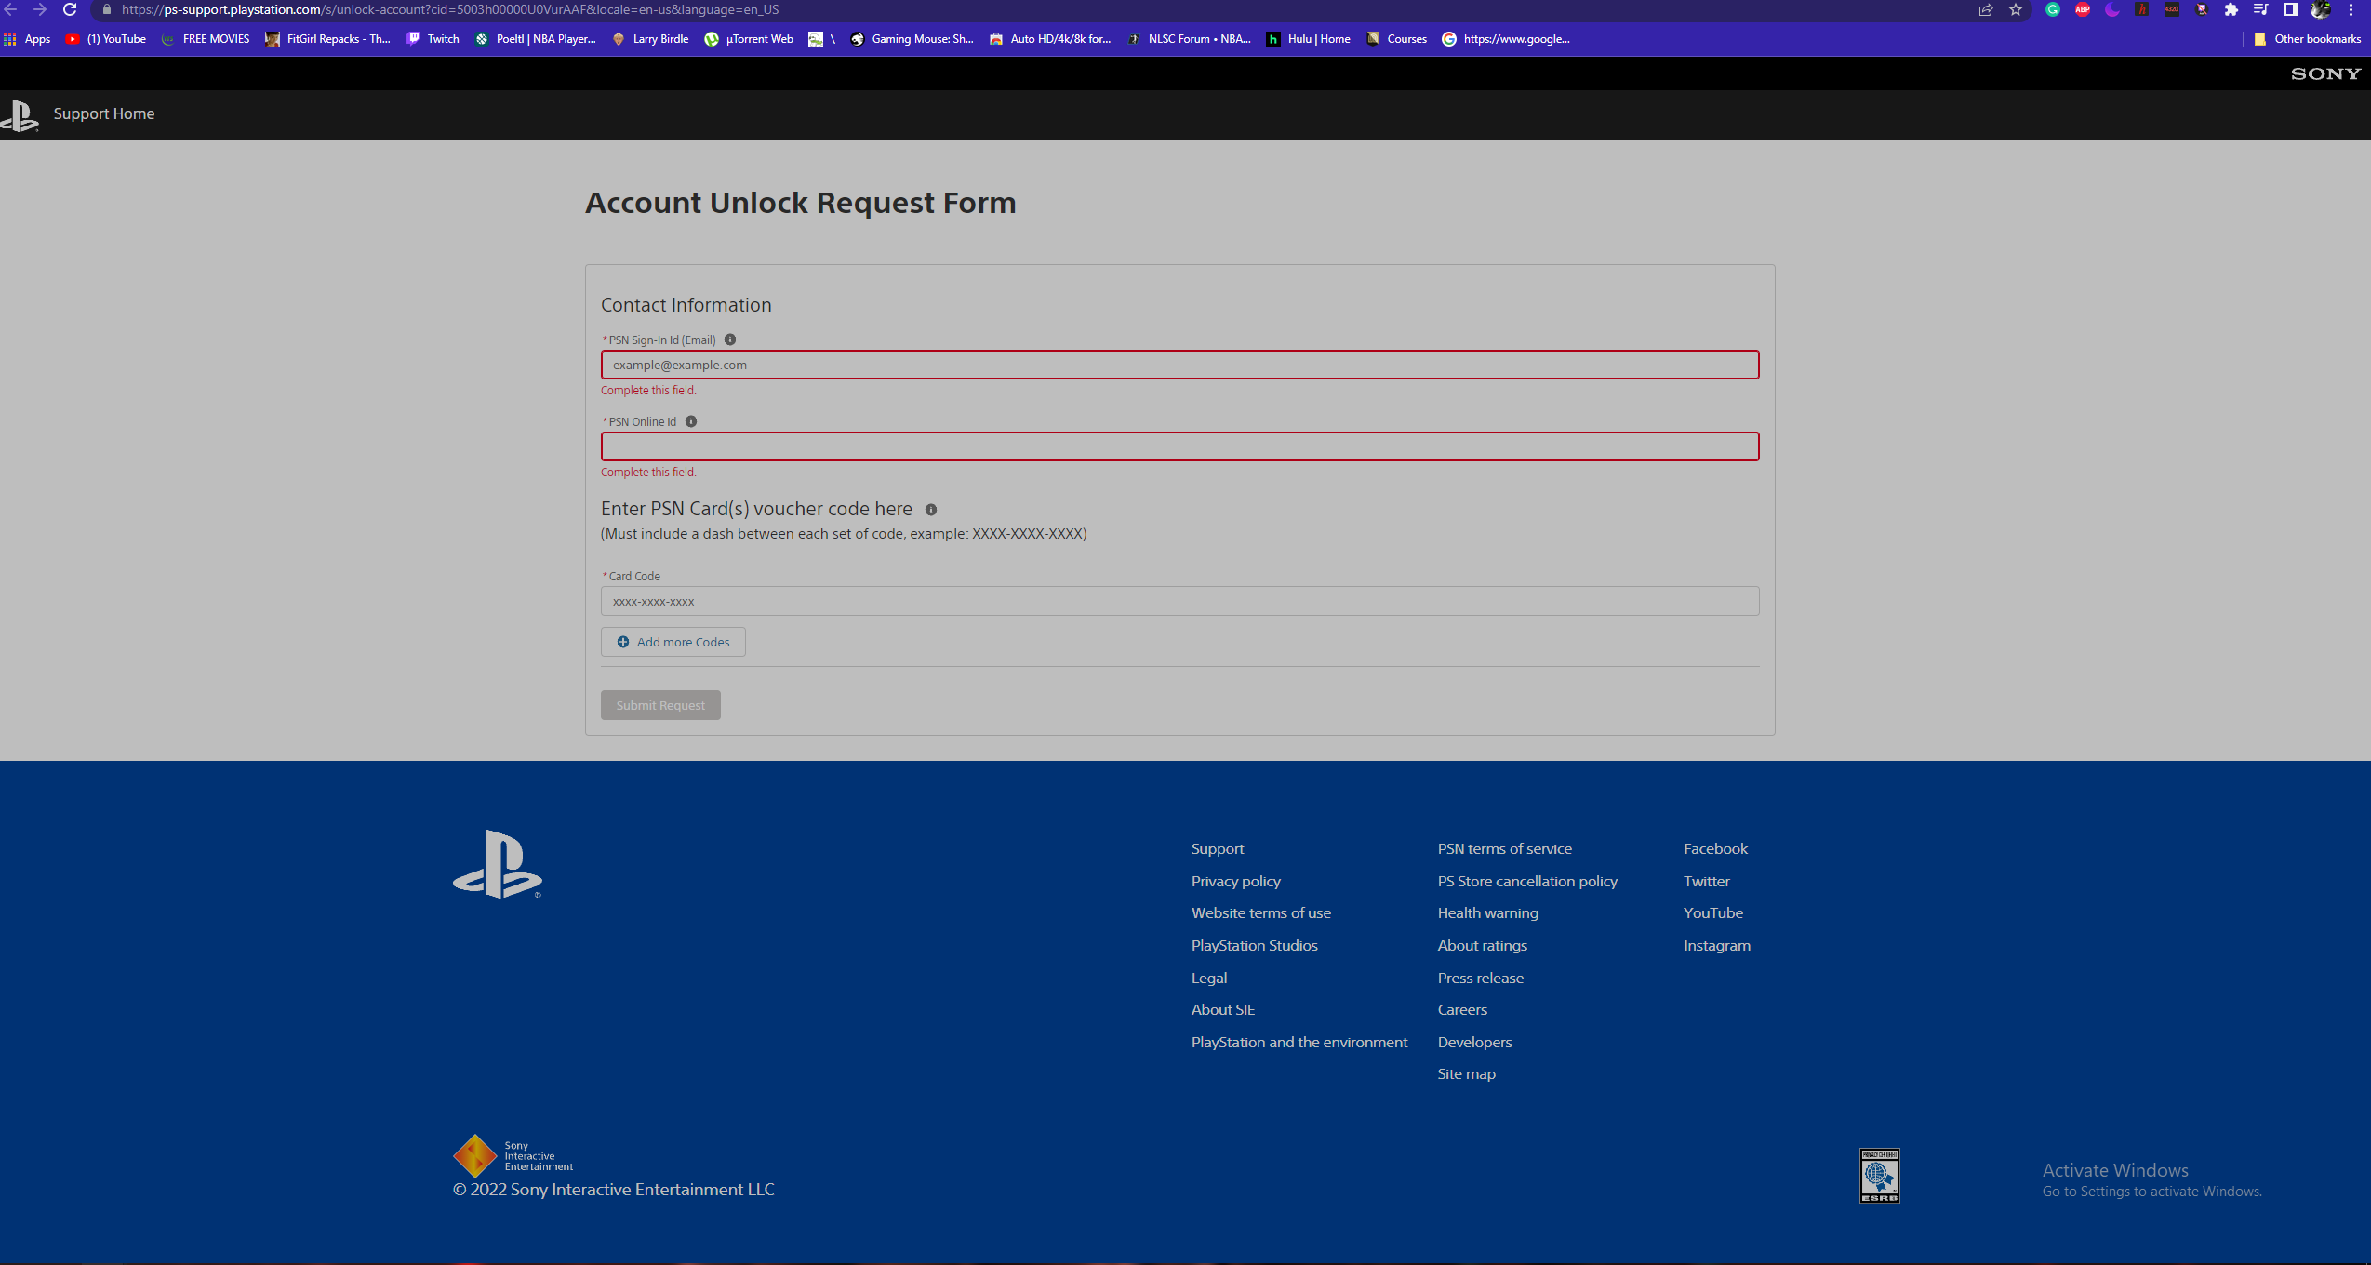Open the Adblock Plus extension

pos(2083,9)
